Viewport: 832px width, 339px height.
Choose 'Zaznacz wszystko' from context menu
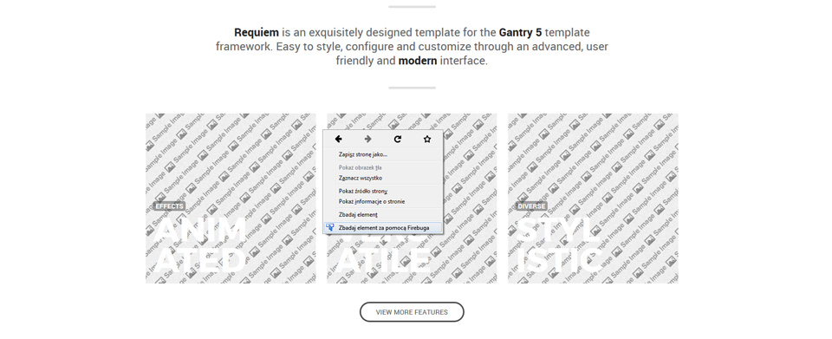coord(382,179)
